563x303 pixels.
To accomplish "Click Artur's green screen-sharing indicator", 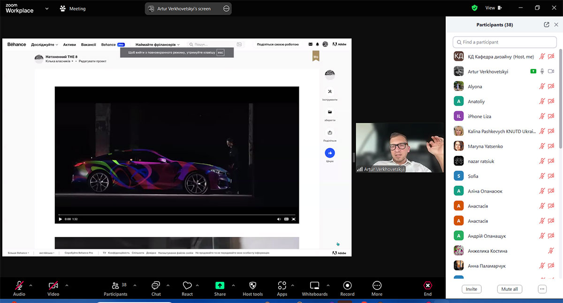I will tap(533, 71).
